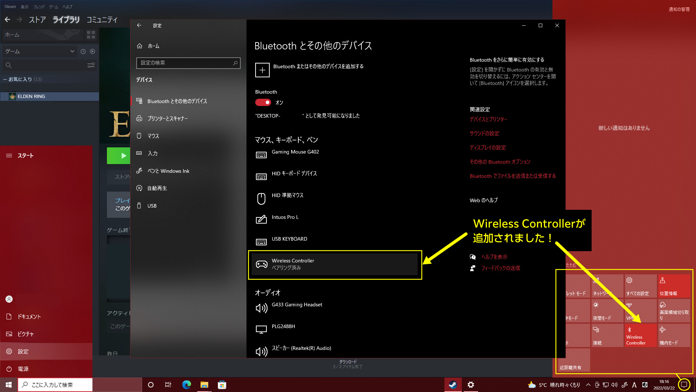The image size is (696, 392).
Task: Click Steam ストア tab
Action: 37,20
